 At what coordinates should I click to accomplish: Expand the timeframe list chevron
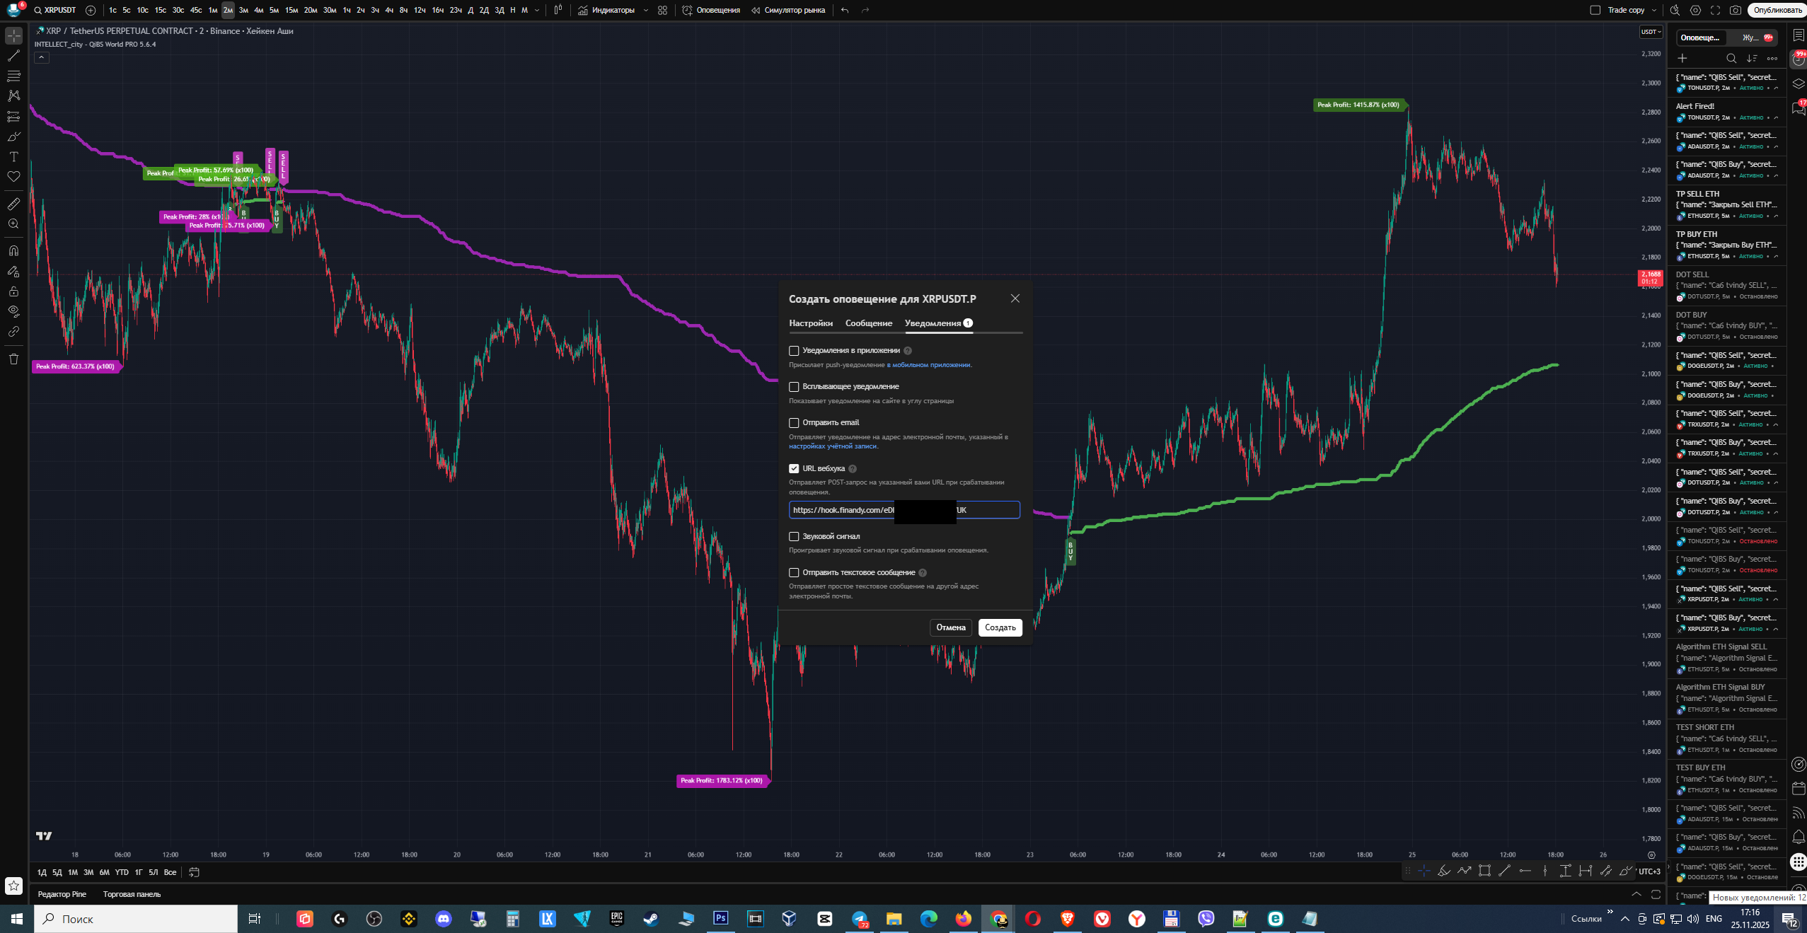(537, 10)
